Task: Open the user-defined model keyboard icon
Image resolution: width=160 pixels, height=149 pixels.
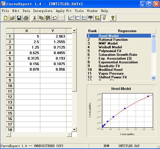Action: coord(91,18)
